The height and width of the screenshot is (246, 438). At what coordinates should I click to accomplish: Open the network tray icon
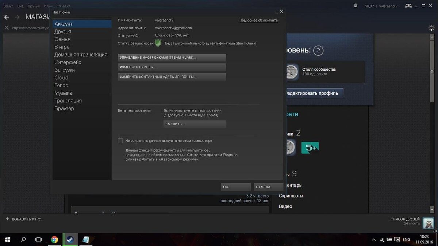tap(382, 239)
